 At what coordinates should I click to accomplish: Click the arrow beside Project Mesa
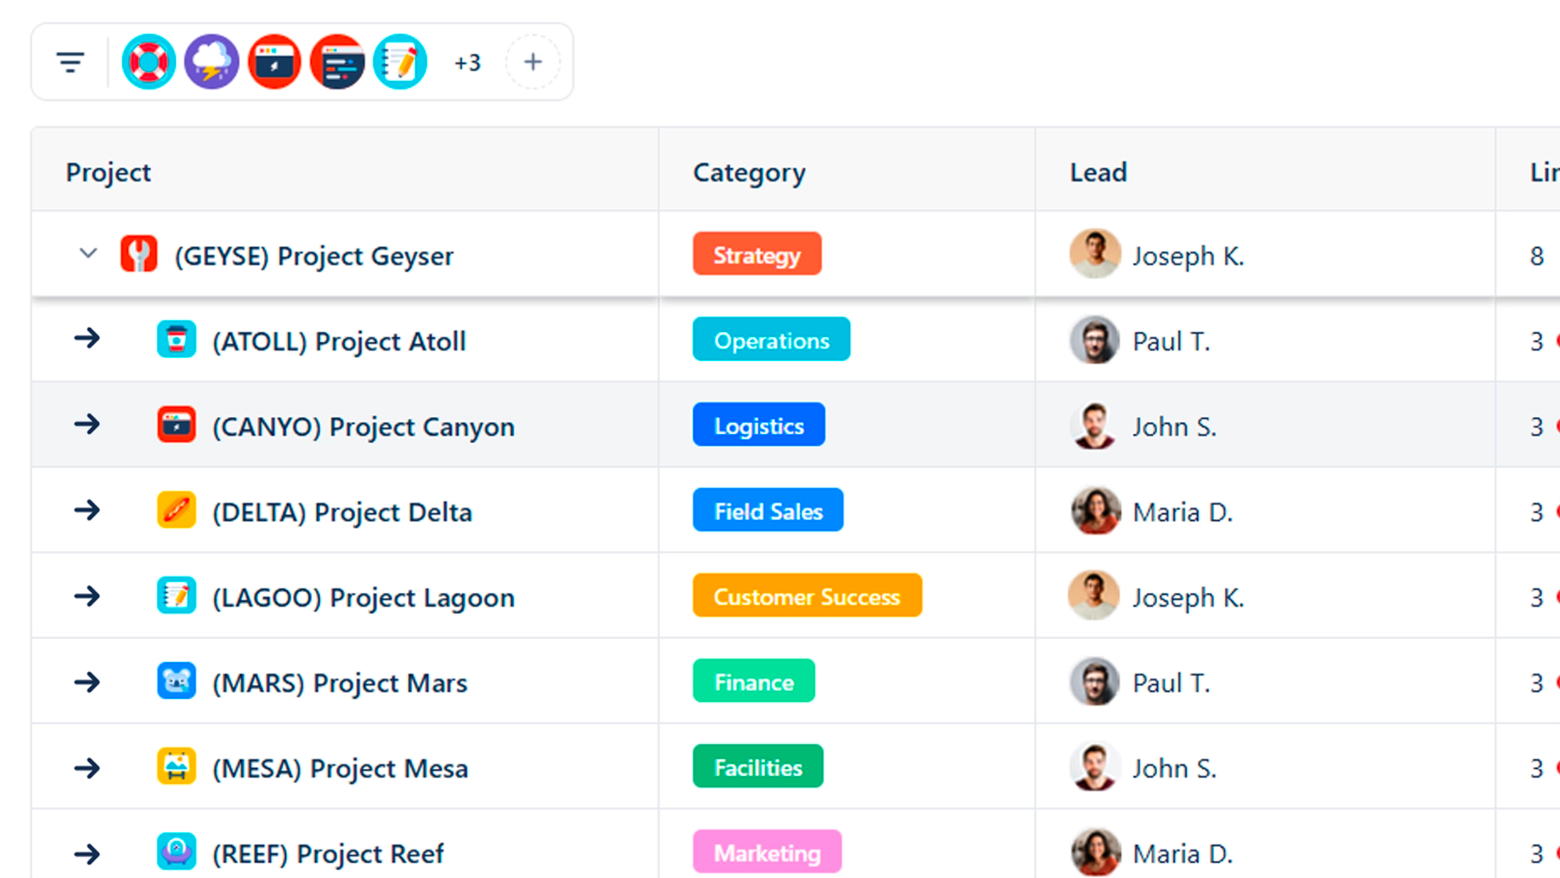coord(87,768)
